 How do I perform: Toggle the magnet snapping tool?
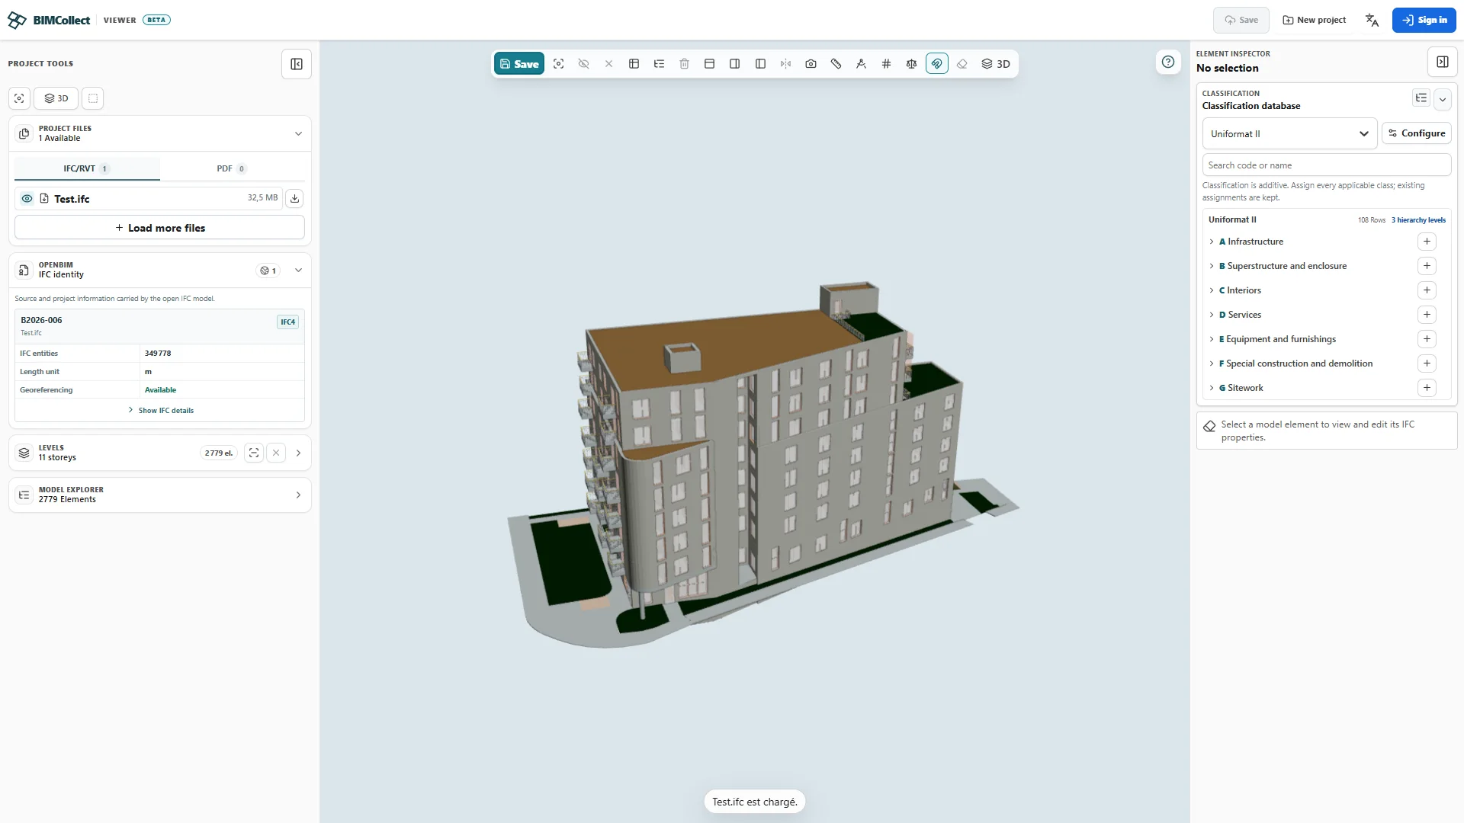(936, 64)
